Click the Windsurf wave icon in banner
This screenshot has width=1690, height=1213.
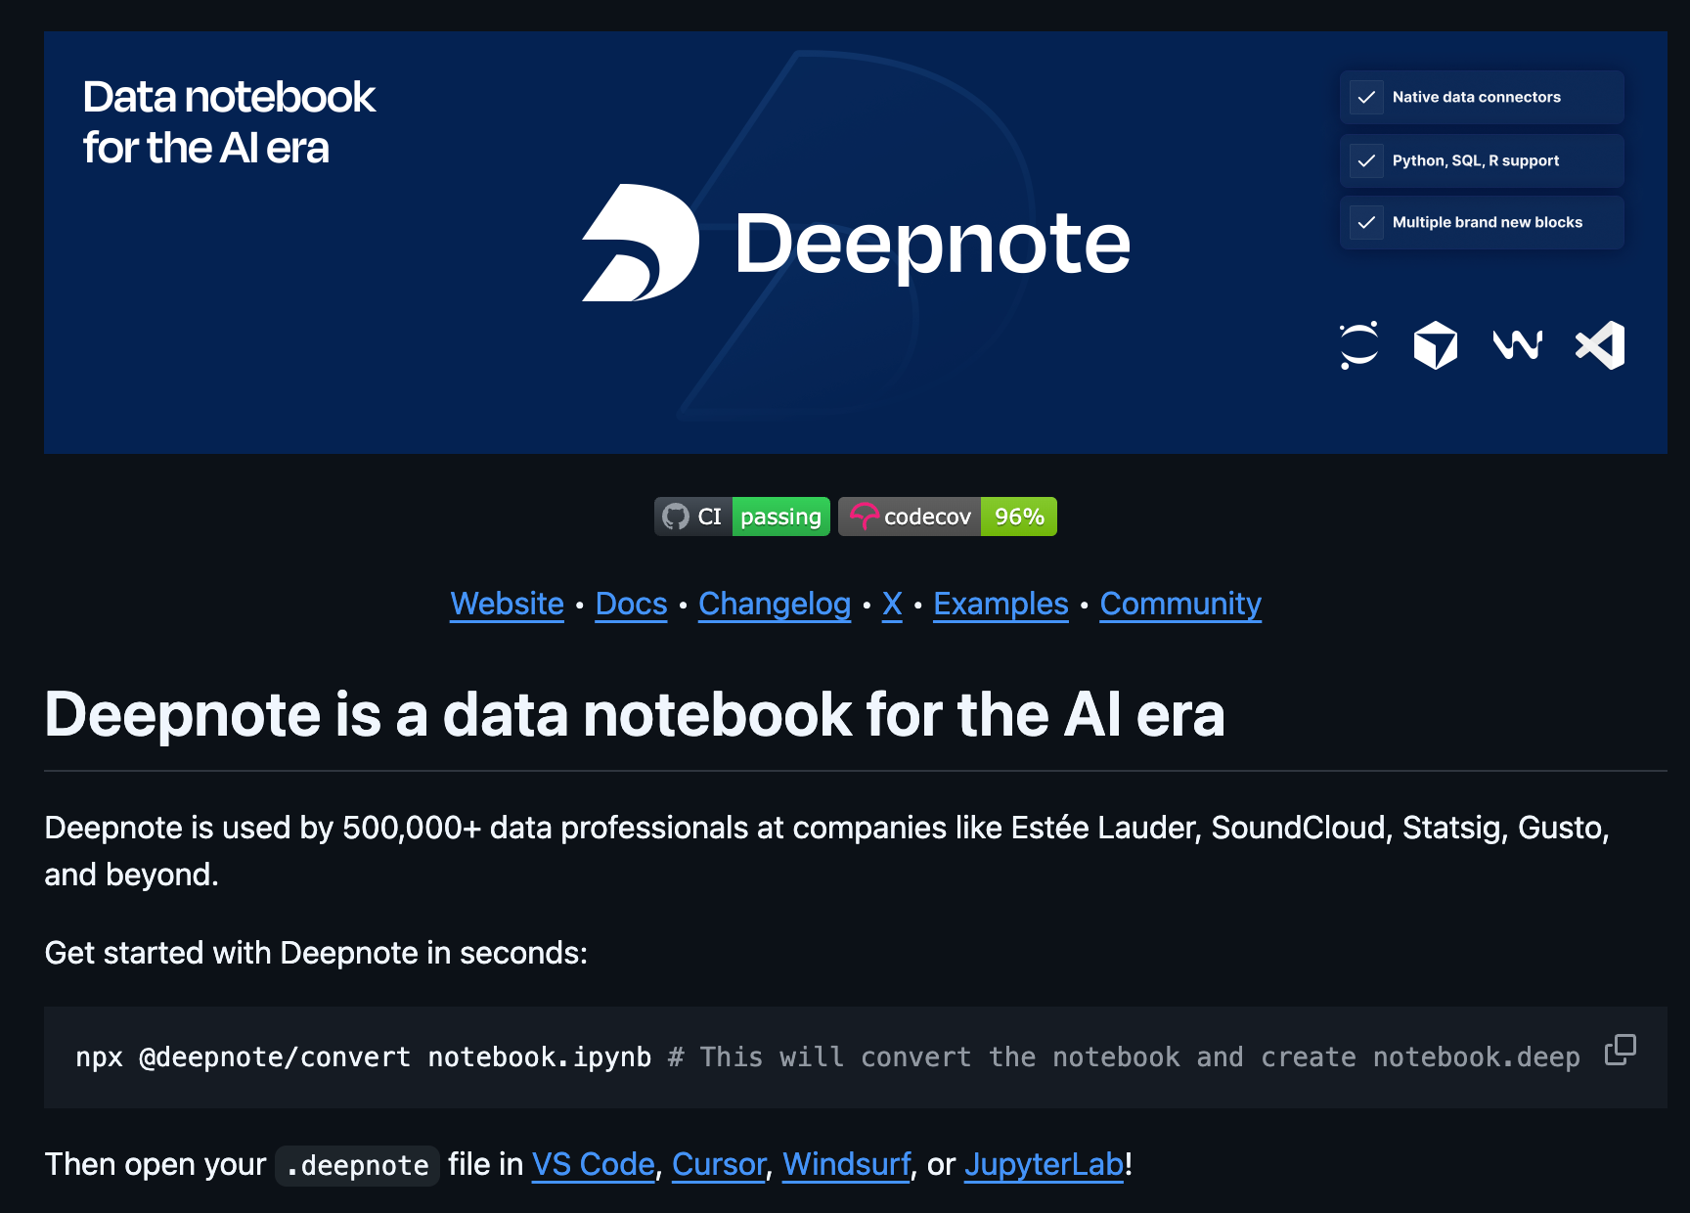1518,344
